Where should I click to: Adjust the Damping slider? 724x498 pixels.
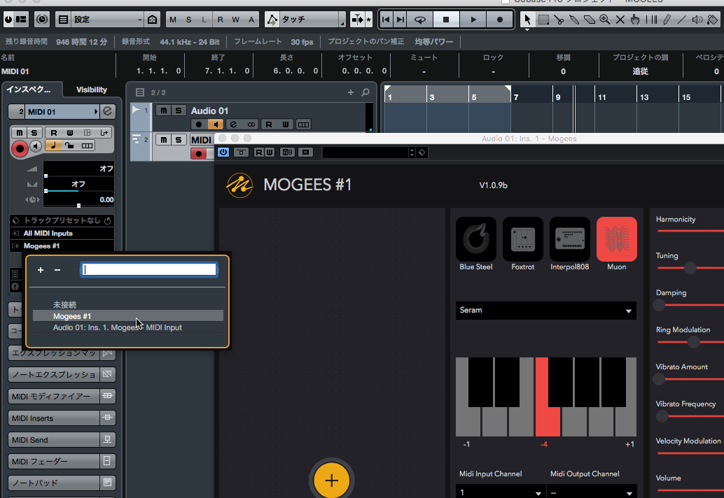(659, 305)
